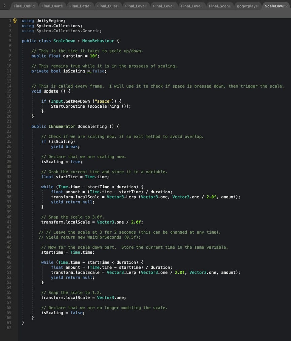Close the ScaleDown tab with its X
This screenshot has height=341, width=291.
pos(286,6)
